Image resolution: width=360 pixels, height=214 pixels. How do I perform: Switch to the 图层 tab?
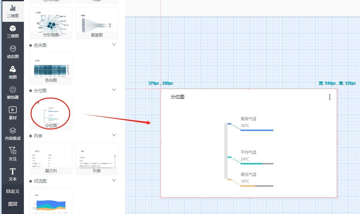coord(12,204)
